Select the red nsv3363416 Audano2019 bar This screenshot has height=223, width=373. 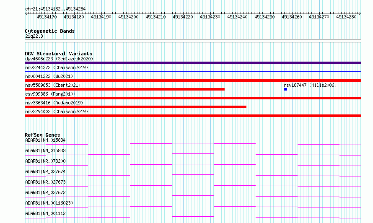[x=136, y=107]
